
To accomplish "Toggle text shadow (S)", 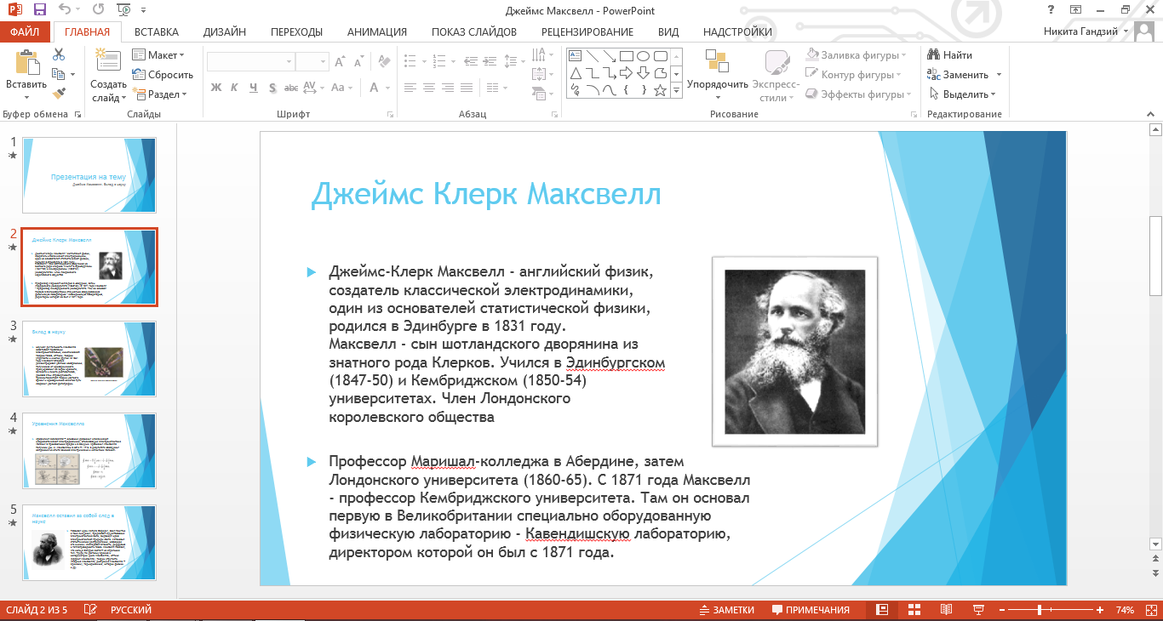I will click(272, 87).
